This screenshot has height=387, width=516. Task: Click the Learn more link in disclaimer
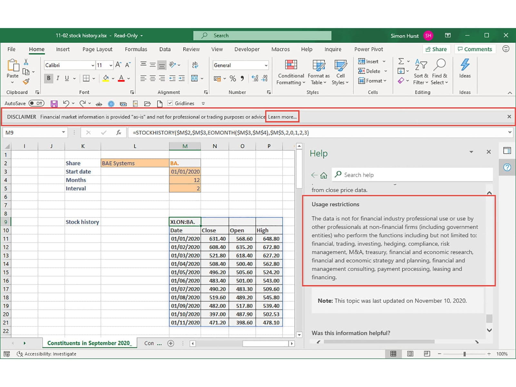pyautogui.click(x=282, y=117)
